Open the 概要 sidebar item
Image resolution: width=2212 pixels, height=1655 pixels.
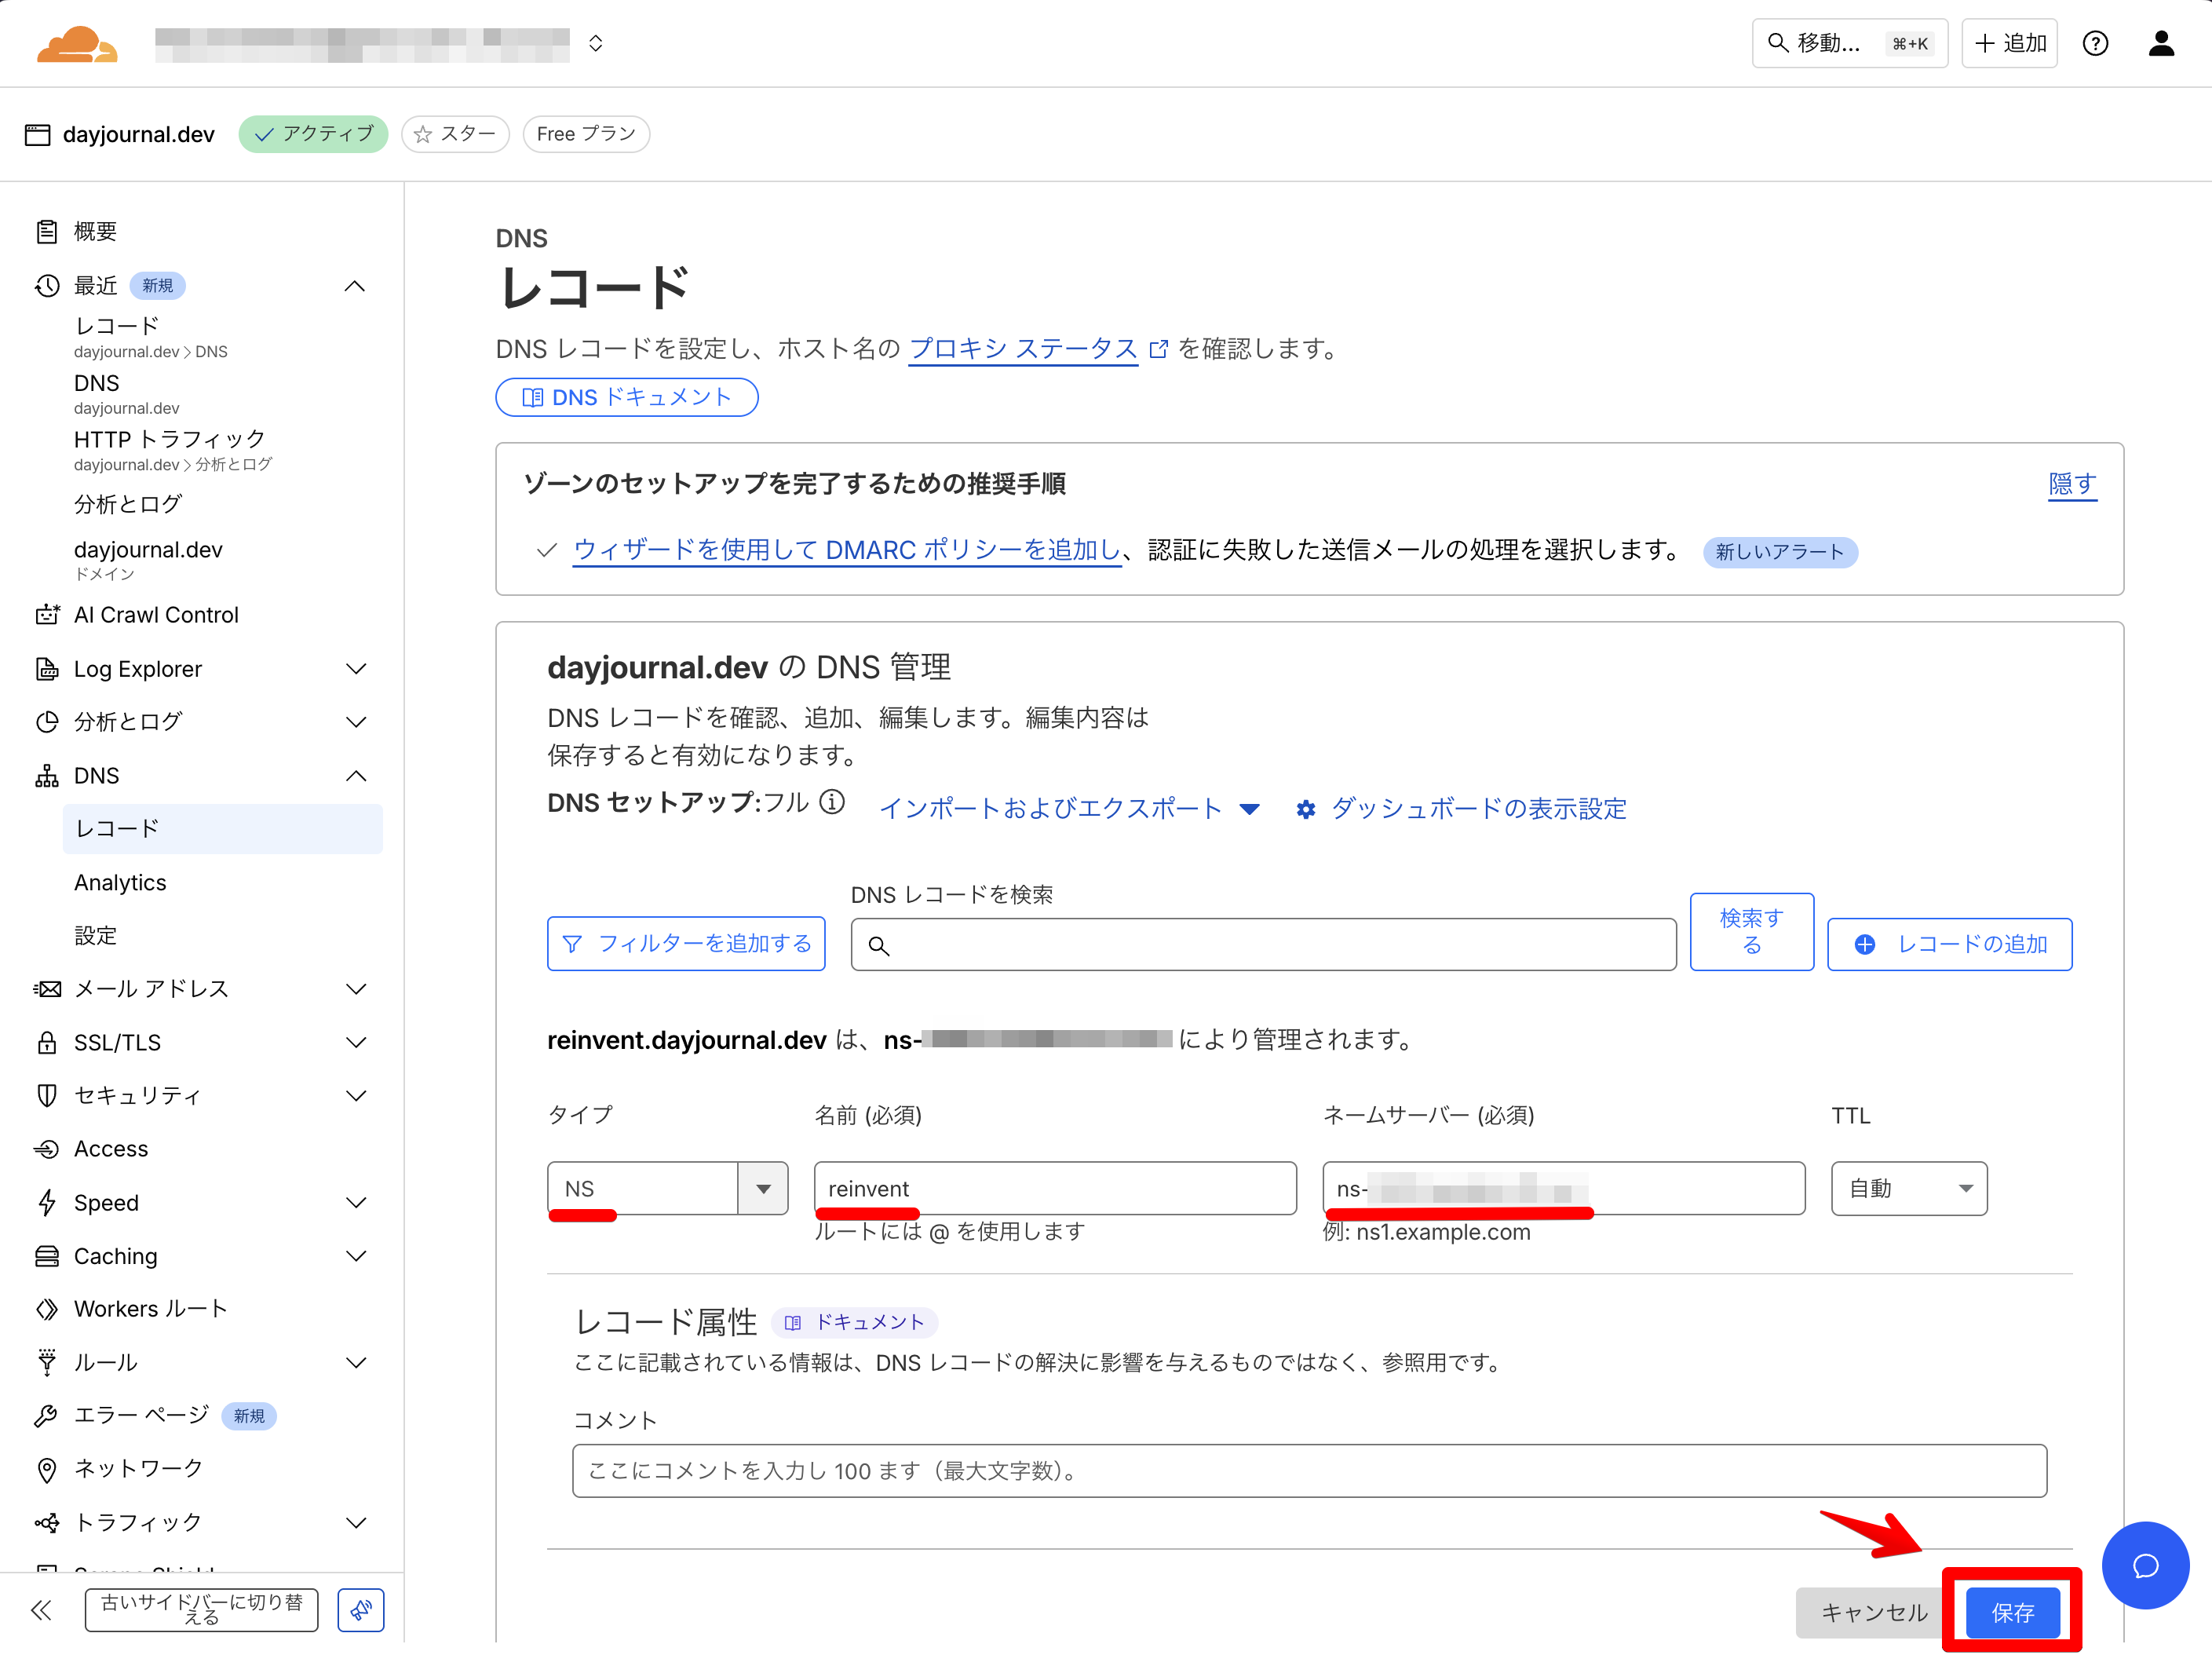tap(95, 232)
